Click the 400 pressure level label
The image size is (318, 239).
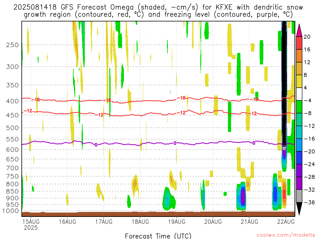click(12, 101)
